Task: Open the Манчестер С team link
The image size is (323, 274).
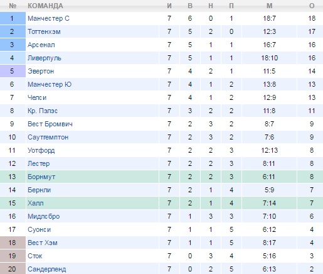Action: (48, 19)
